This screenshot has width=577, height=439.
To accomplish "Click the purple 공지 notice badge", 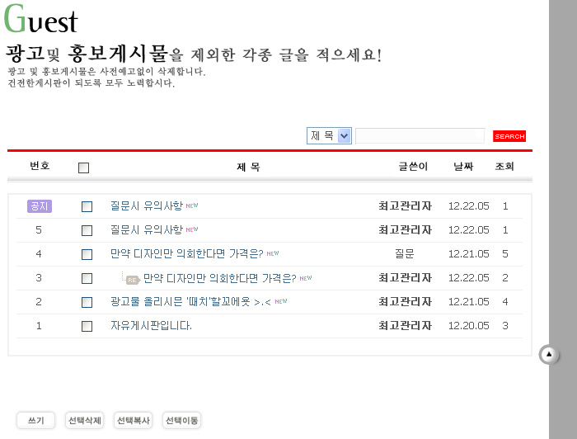I will click(x=39, y=206).
